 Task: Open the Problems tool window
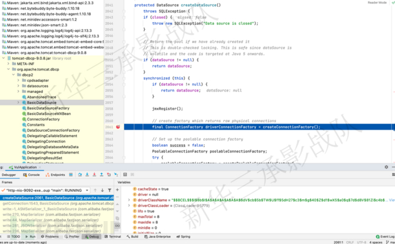pos(50,236)
